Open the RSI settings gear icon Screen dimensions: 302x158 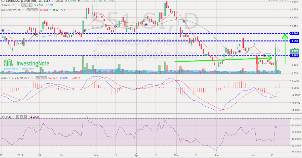22,117
